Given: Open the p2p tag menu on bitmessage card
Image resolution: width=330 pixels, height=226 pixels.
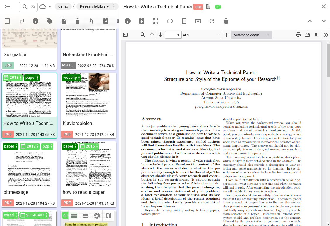Looking at the screenshot, I should pos(51,146).
